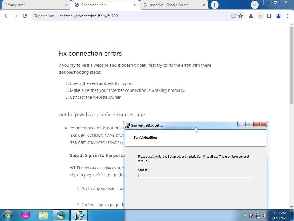294x221 pixels.
Task: Click the installer setup taskbar icon
Action: click(x=79, y=215)
